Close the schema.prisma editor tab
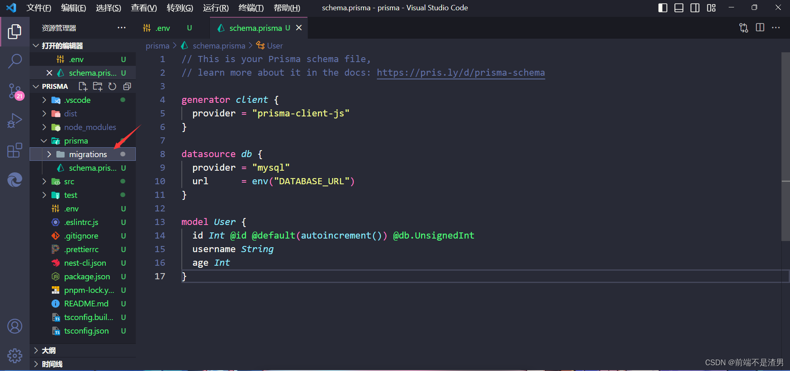 [299, 28]
